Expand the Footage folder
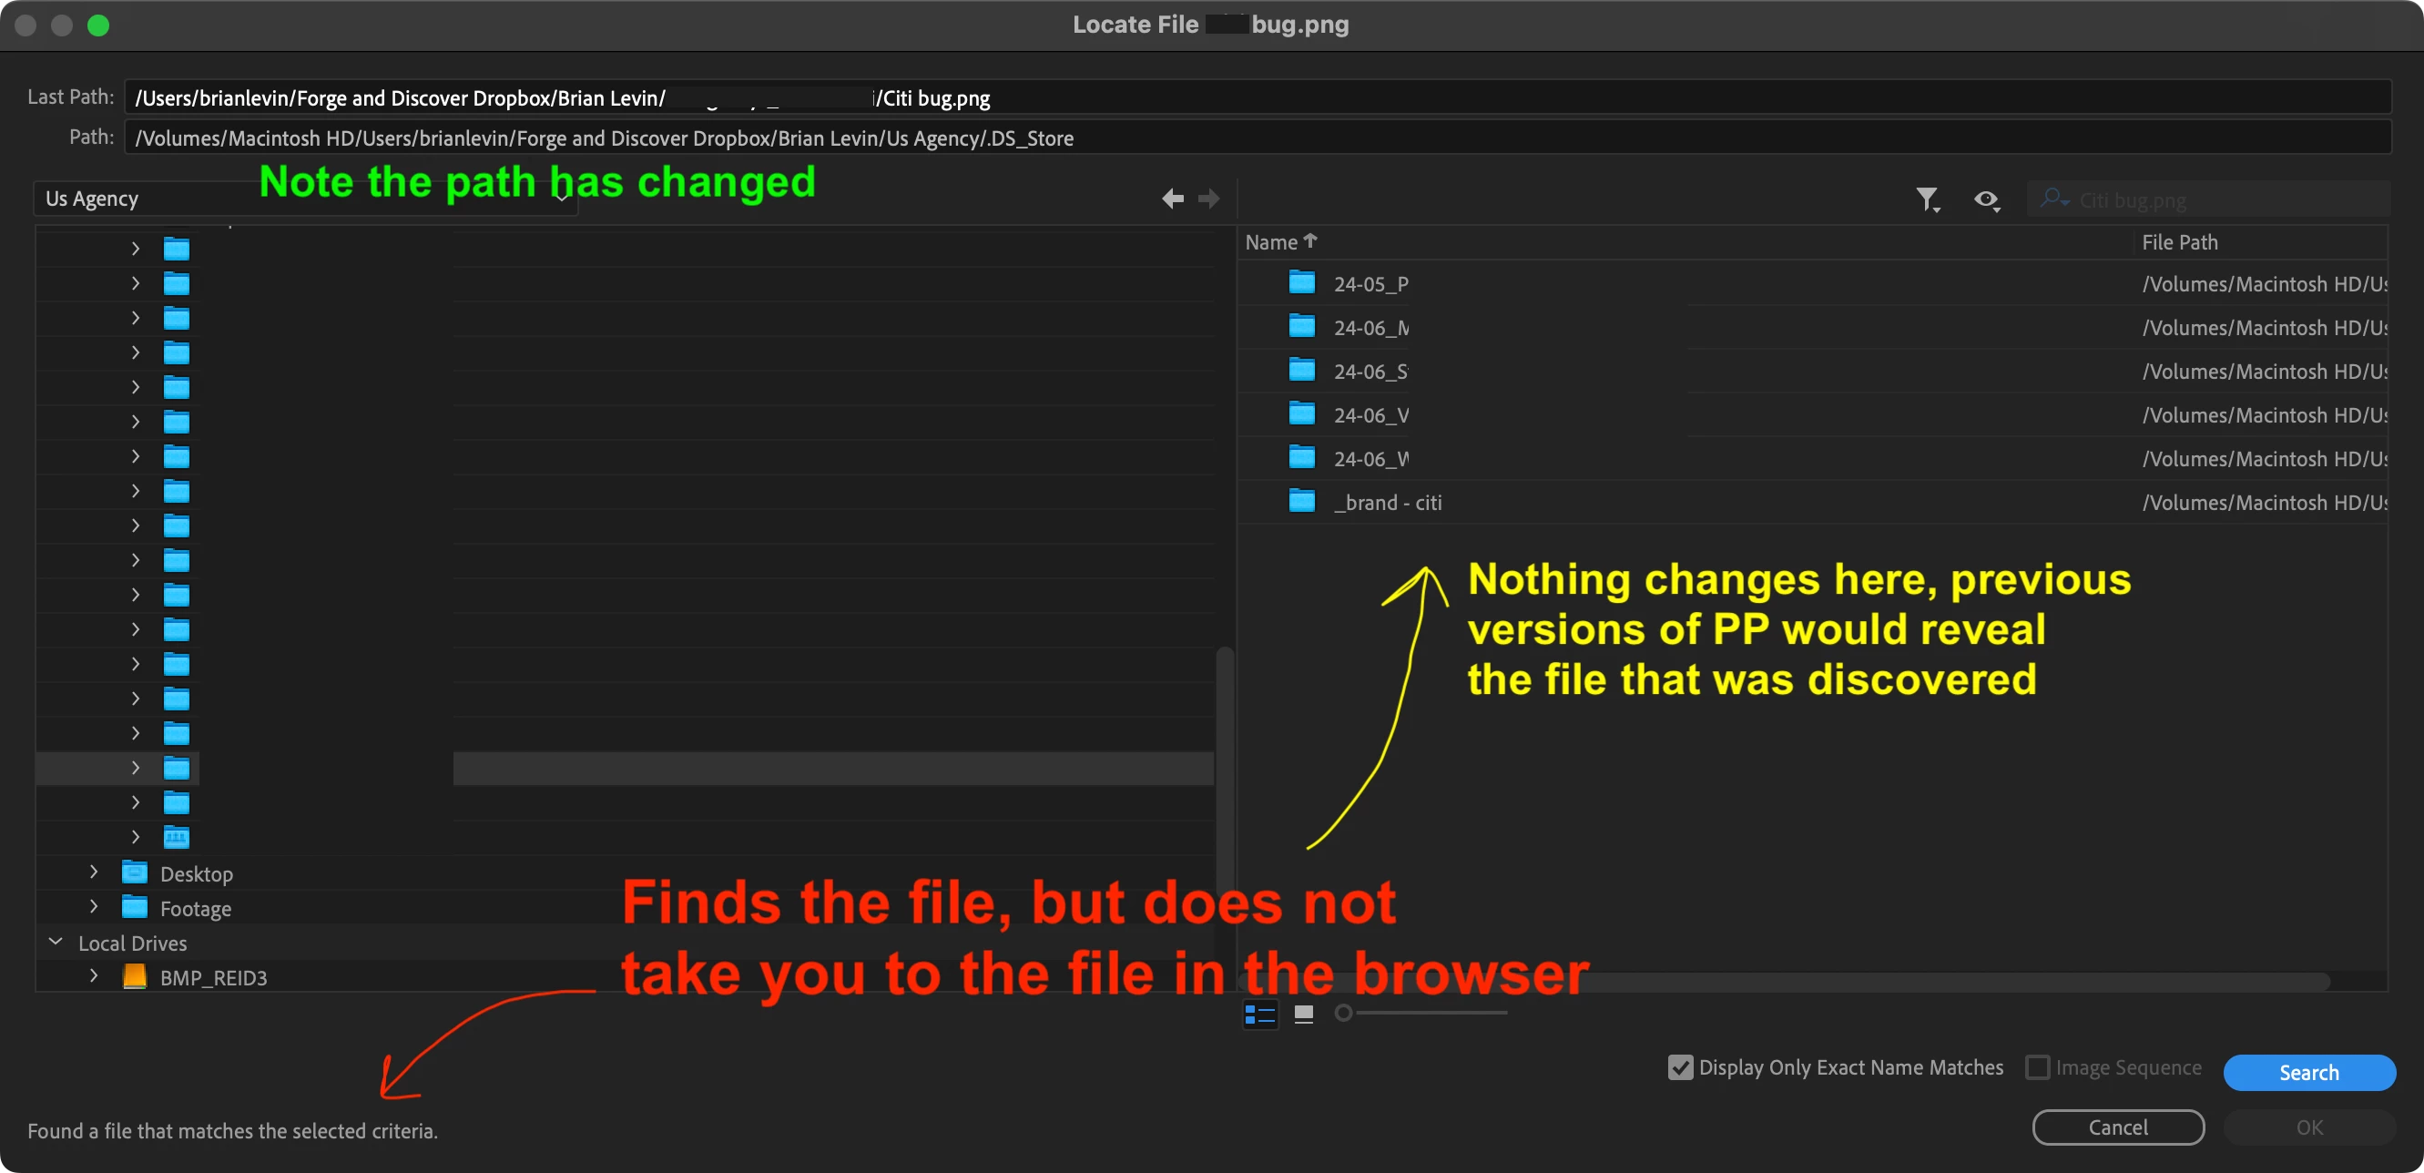The image size is (2424, 1173). coord(93,907)
